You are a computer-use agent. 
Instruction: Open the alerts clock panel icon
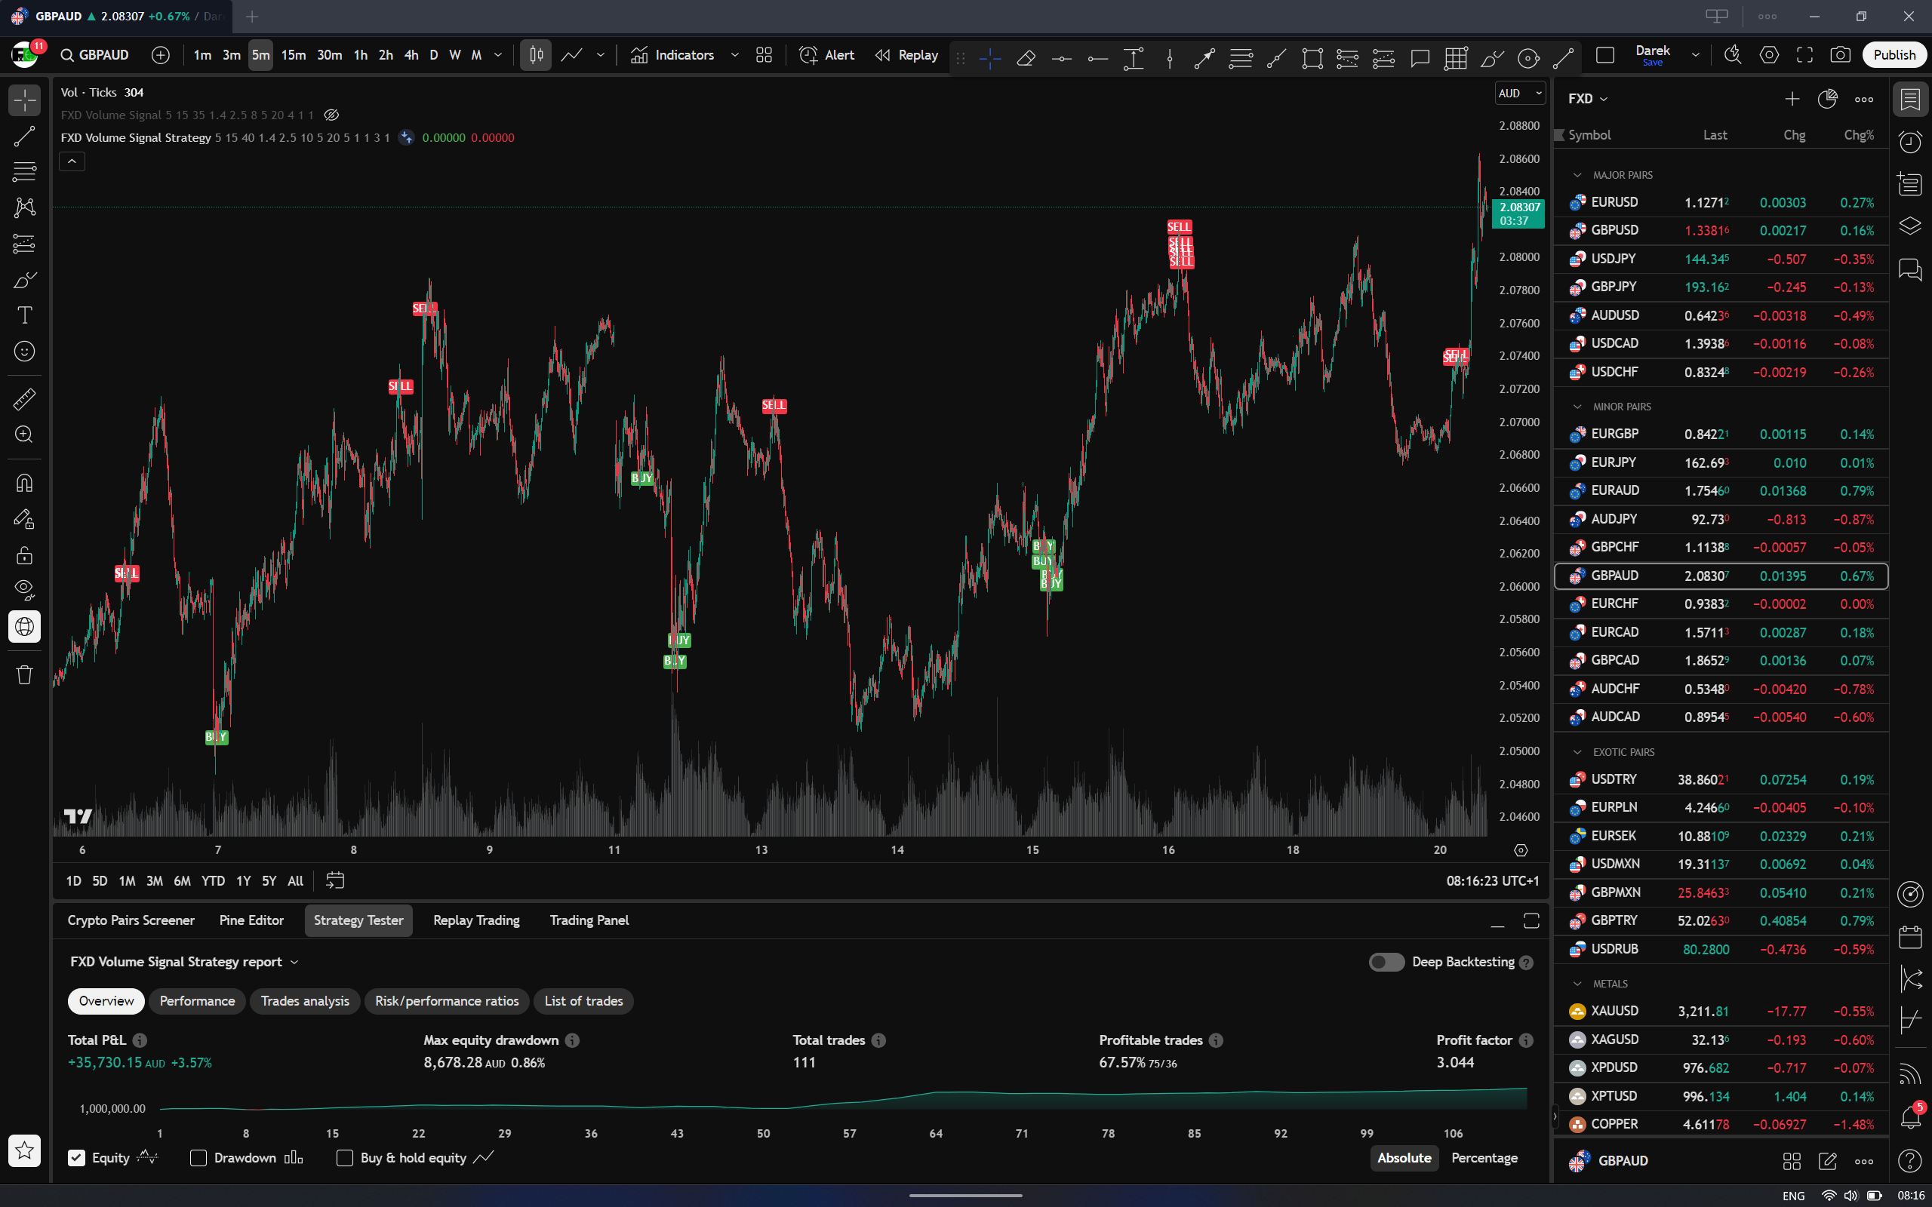click(1910, 142)
